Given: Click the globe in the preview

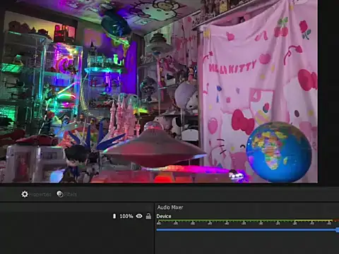Looking at the screenshot, I should point(279,152).
